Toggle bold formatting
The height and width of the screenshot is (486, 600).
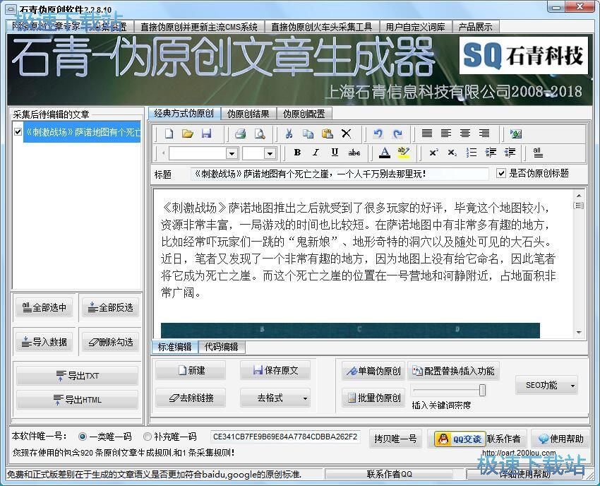coord(297,153)
